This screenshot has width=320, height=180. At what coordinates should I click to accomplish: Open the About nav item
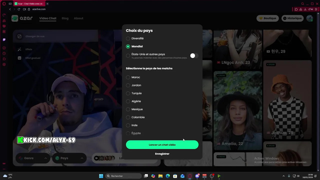tap(78, 18)
